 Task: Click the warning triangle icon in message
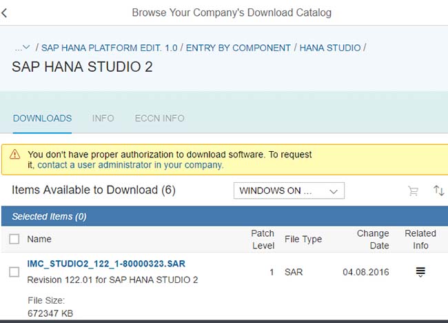(x=15, y=154)
